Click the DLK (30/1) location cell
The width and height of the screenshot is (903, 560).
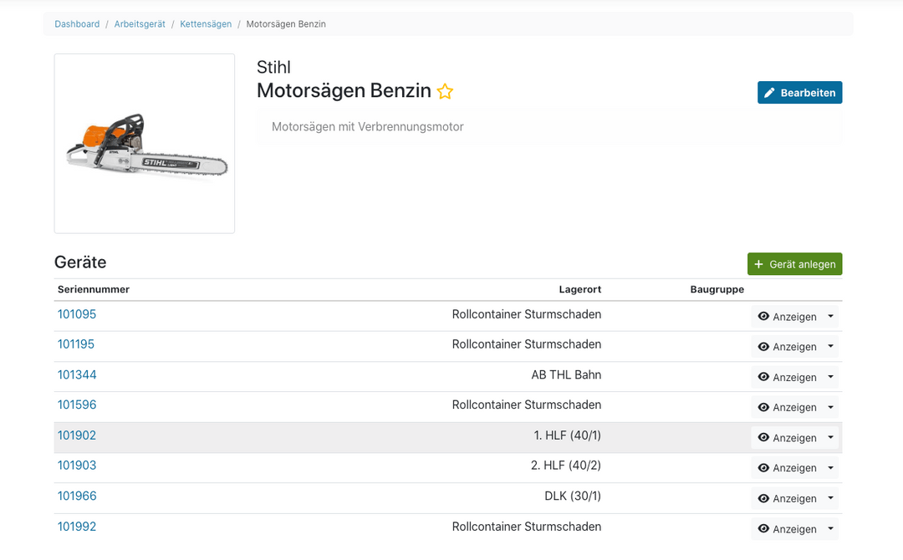573,496
